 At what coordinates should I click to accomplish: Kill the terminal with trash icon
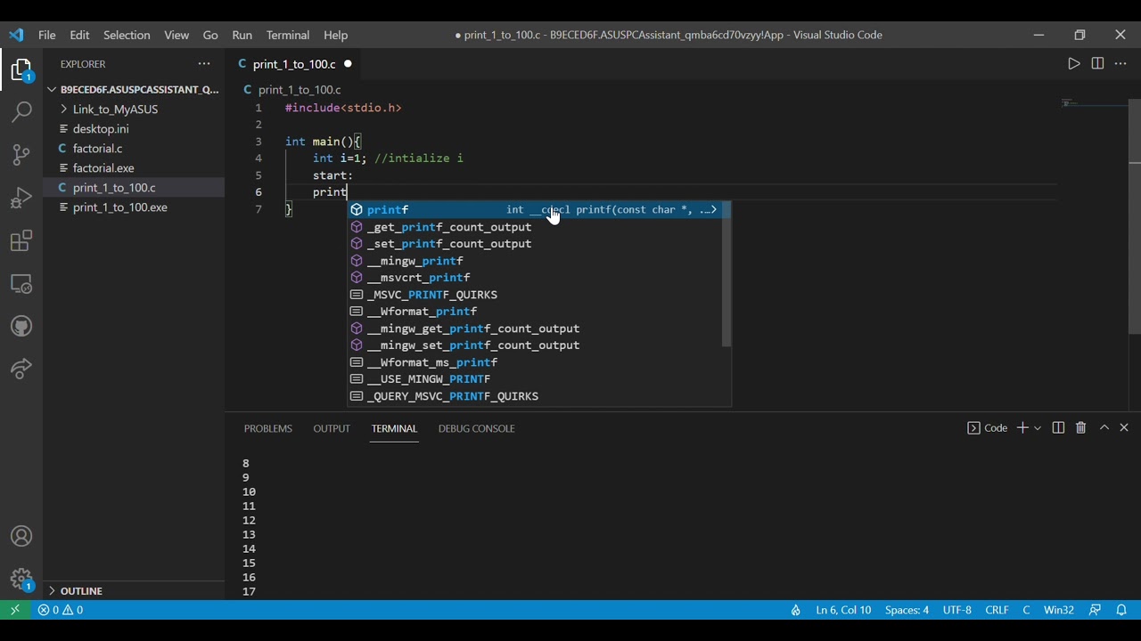[1080, 428]
